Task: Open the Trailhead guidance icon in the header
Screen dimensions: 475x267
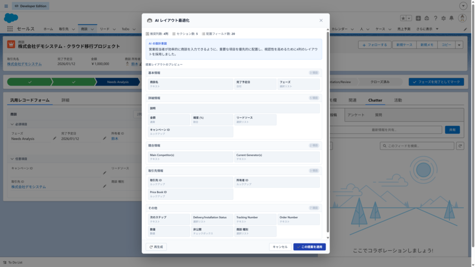Action: click(427, 18)
